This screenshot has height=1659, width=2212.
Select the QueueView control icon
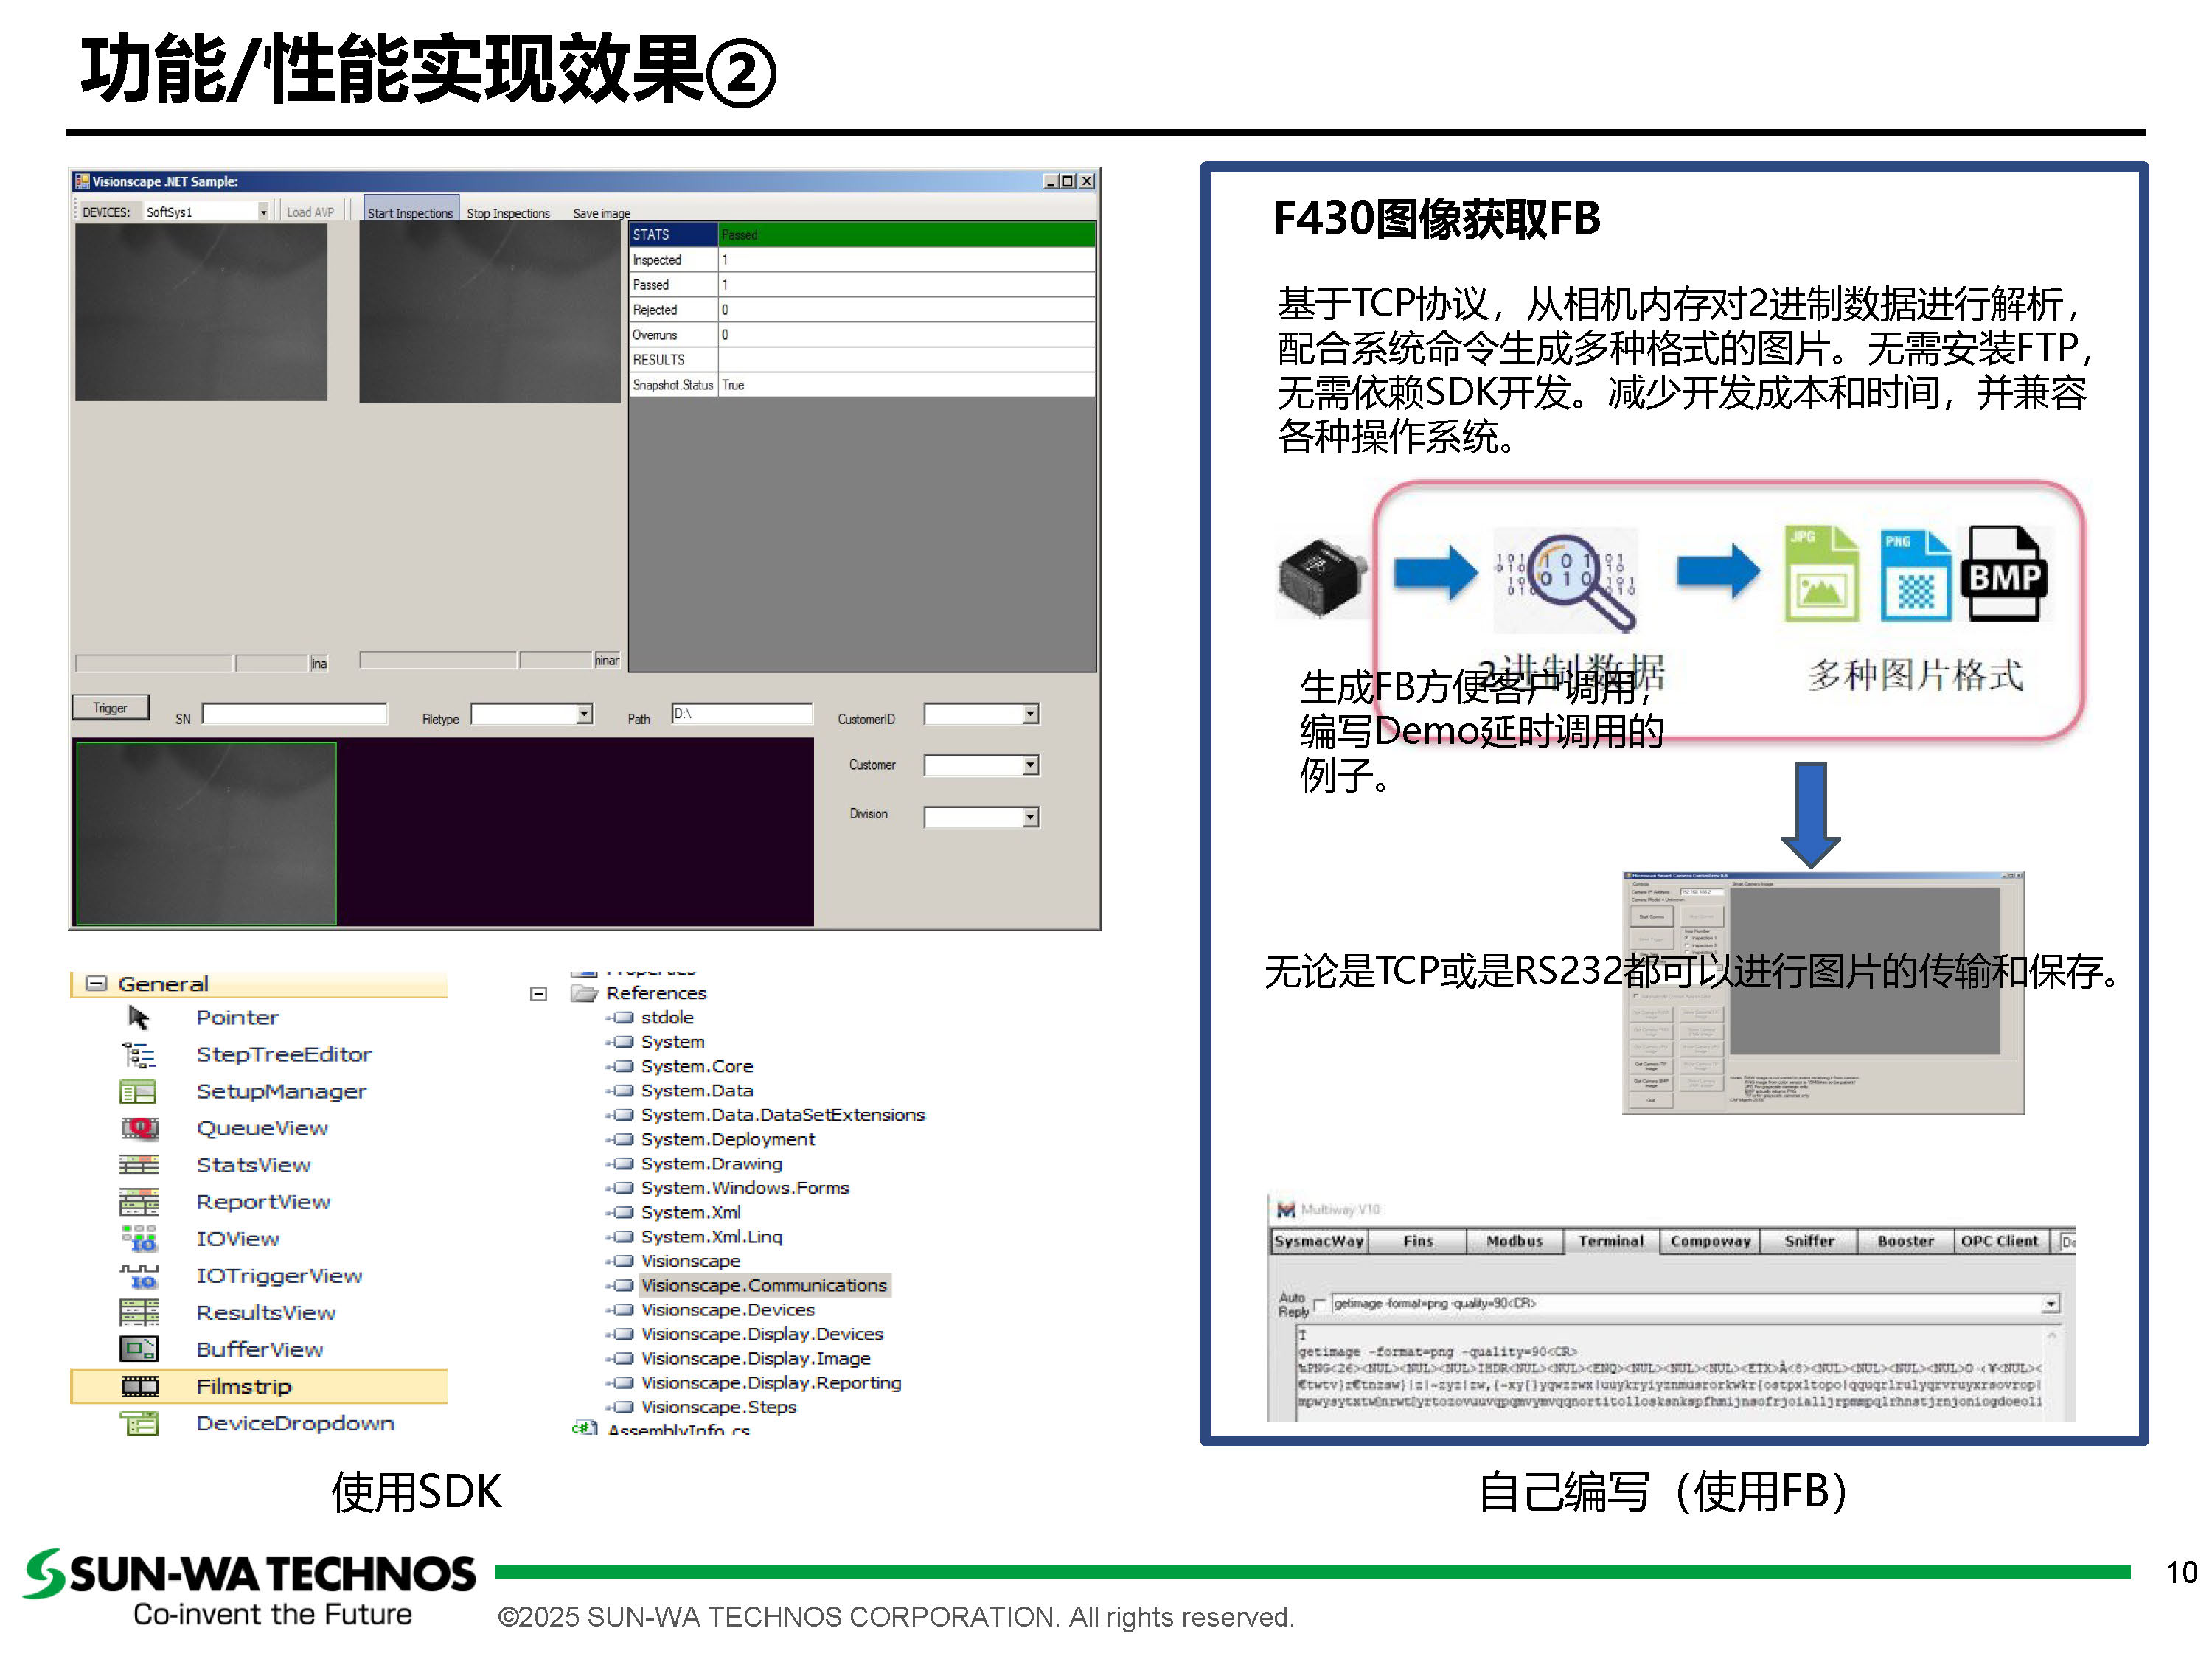click(x=140, y=1129)
